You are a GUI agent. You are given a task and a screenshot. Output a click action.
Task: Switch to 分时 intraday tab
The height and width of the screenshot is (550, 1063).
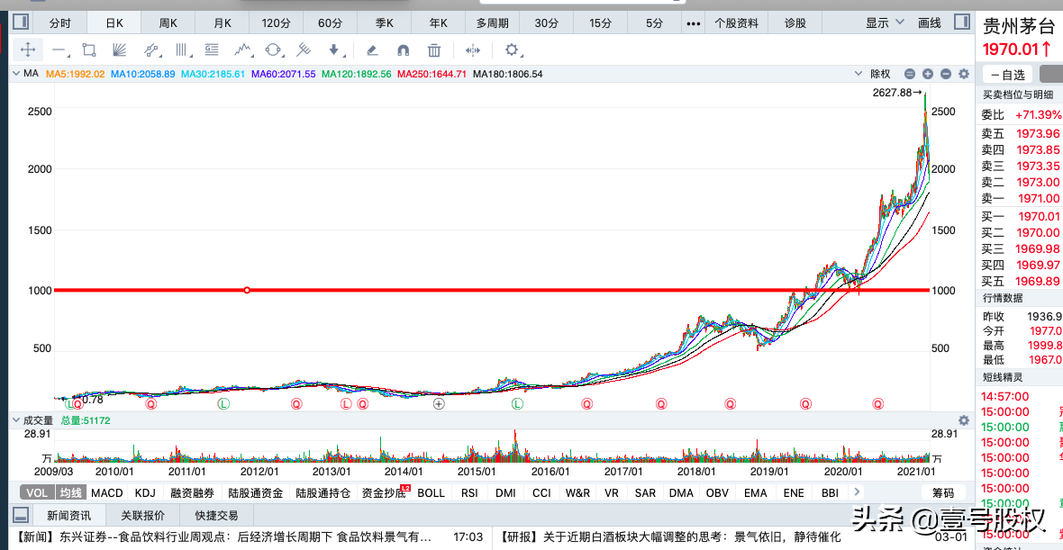coord(59,23)
